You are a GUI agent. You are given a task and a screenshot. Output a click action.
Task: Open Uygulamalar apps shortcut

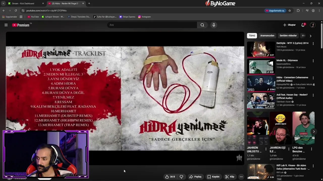point(9,17)
